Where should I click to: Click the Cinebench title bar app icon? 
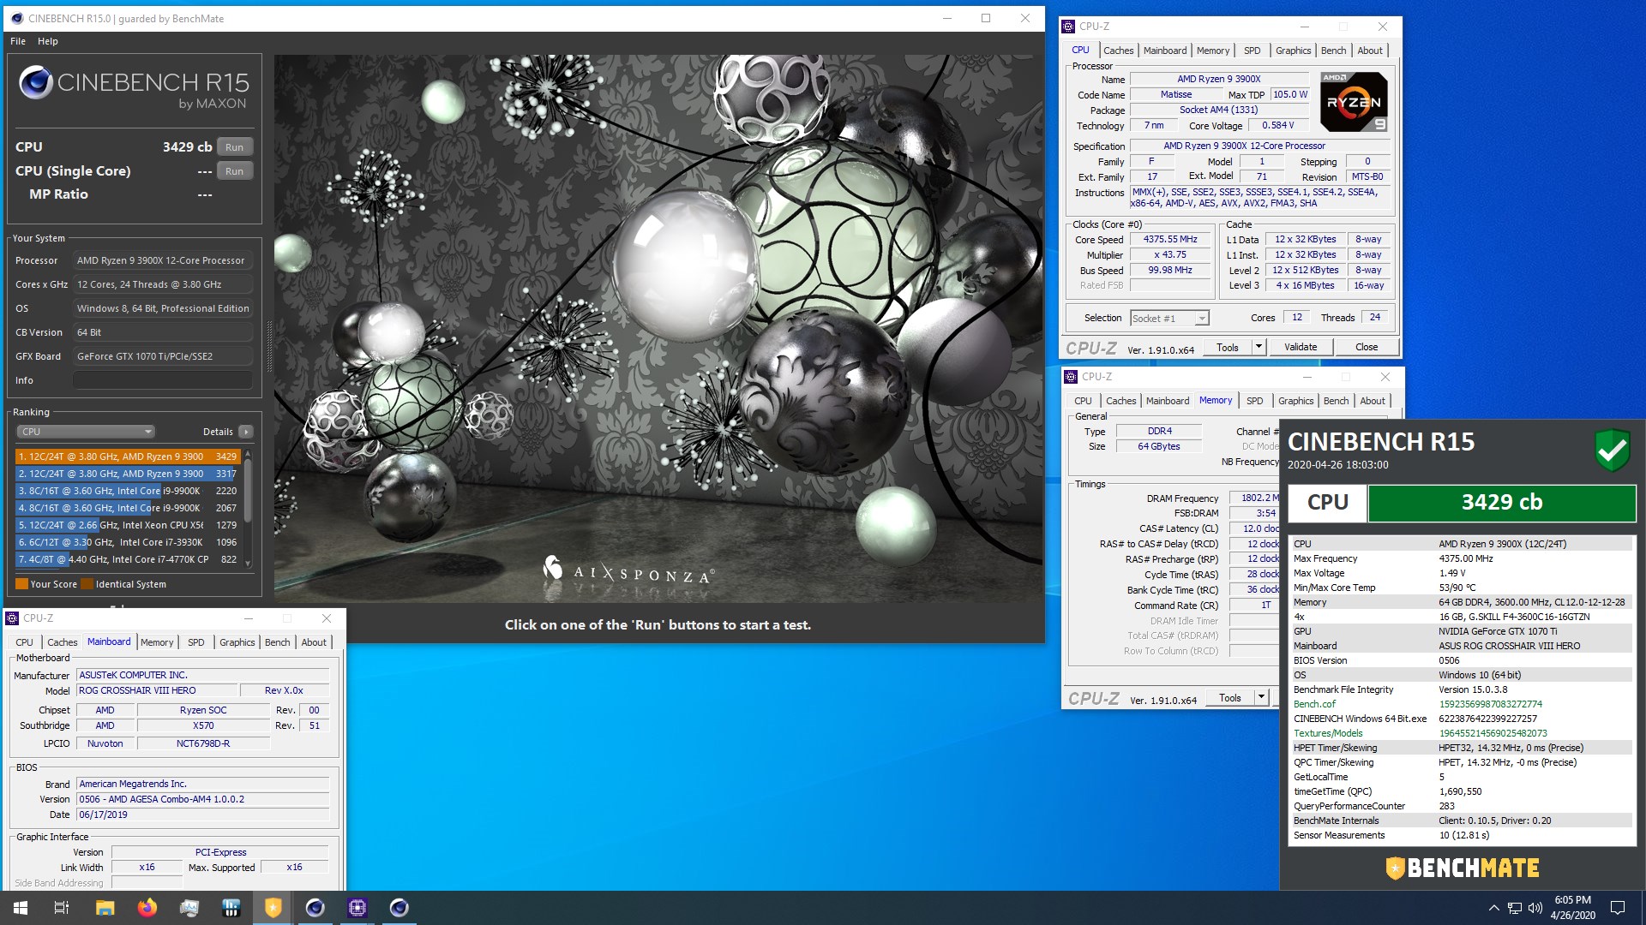pos(17,18)
